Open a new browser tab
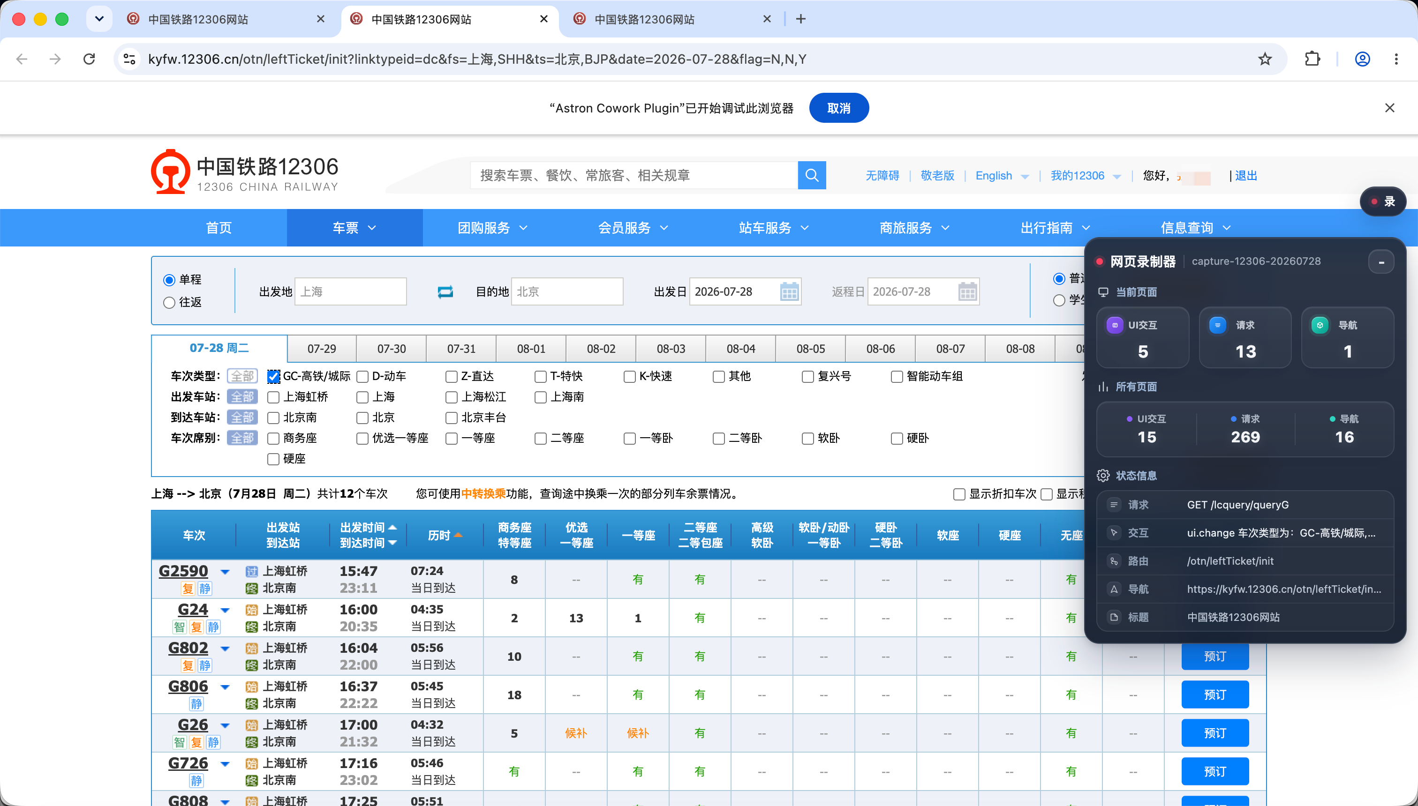 tap(800, 19)
